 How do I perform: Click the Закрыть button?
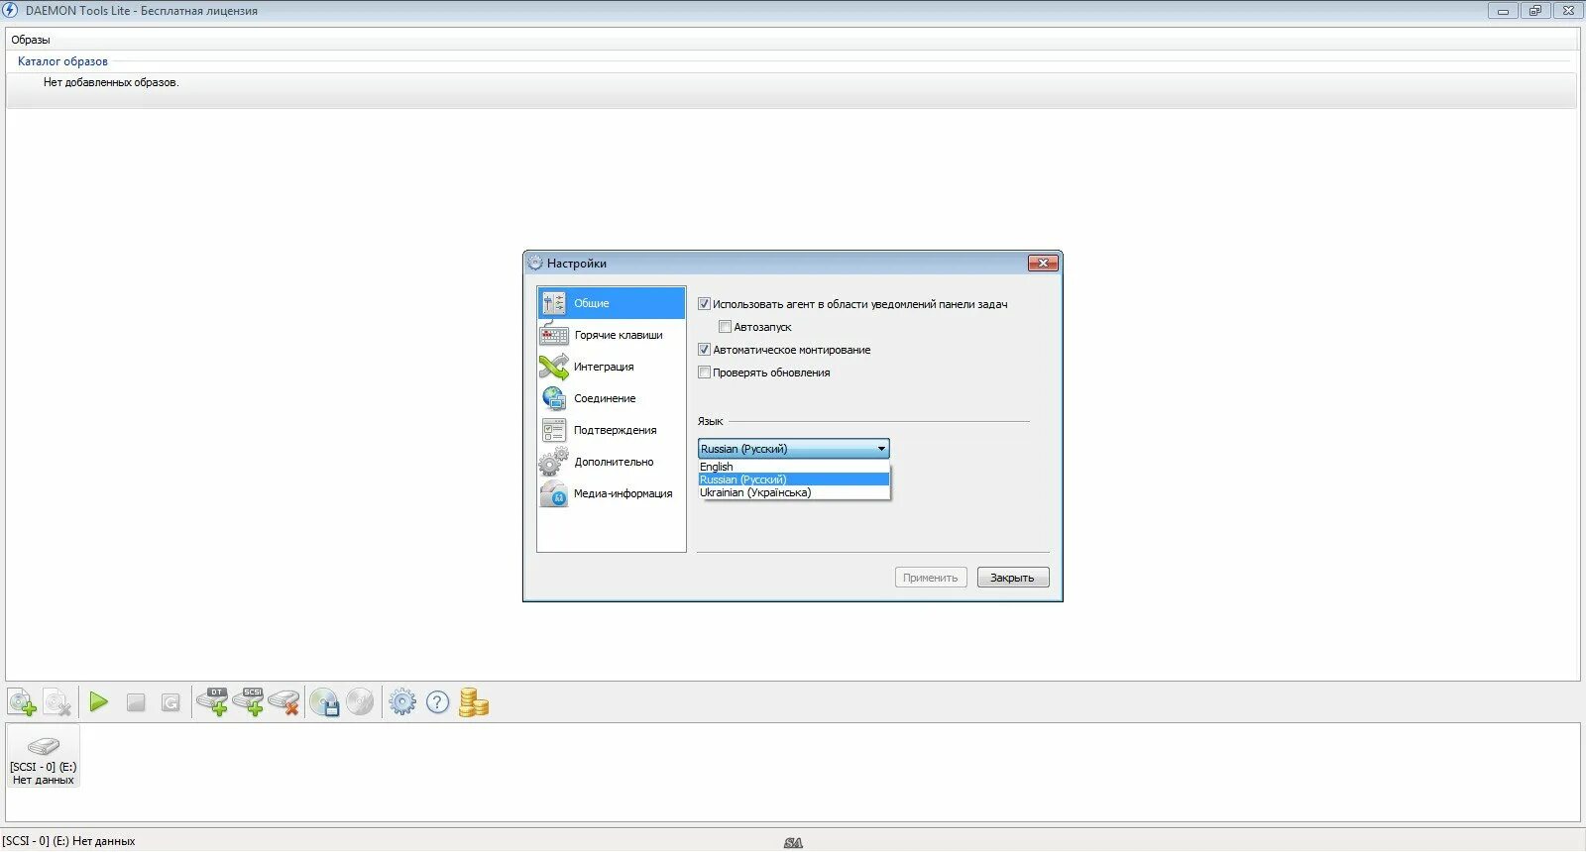tap(1013, 578)
